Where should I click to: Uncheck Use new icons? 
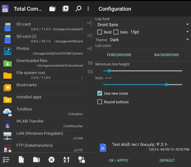[100, 93]
